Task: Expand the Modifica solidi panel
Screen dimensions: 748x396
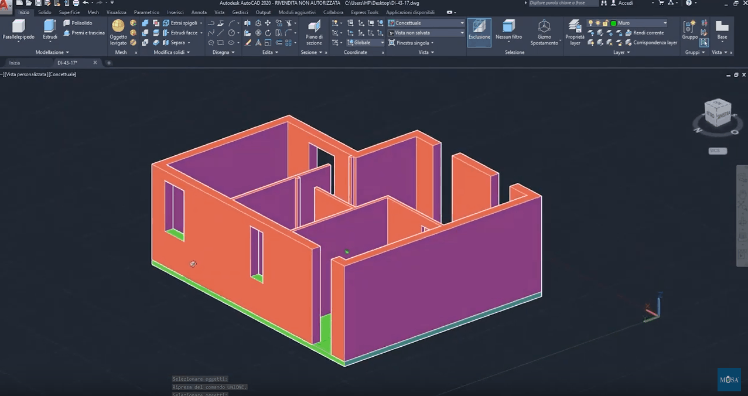Action: click(x=172, y=52)
